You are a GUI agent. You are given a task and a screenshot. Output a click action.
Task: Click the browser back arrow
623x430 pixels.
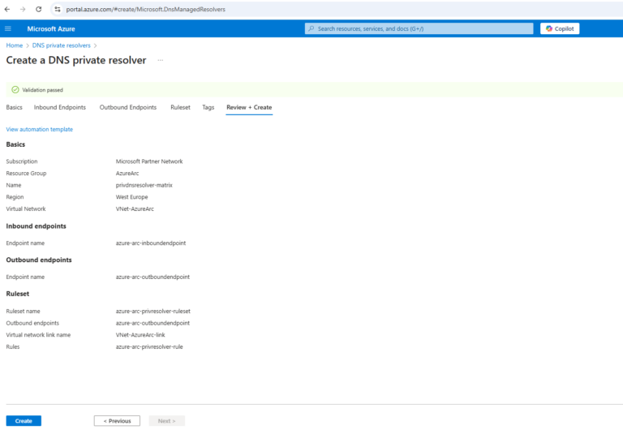click(x=7, y=9)
